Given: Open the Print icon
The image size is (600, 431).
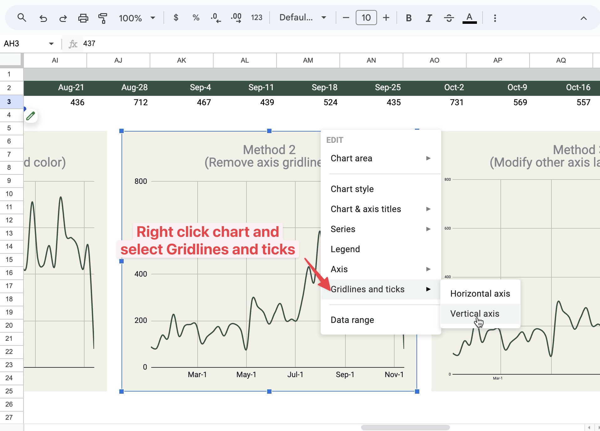Looking at the screenshot, I should [x=83, y=18].
